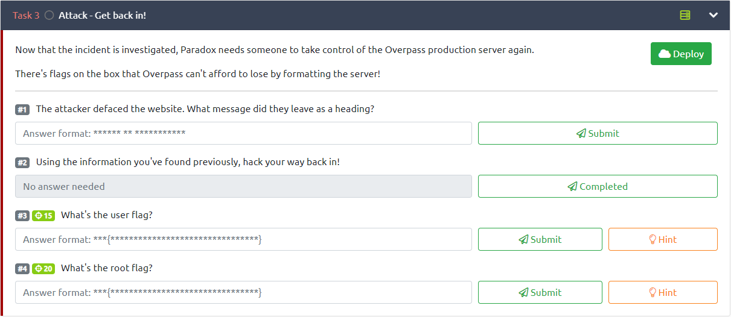Click the 20 points badge on question #4
The width and height of the screenshot is (731, 317).
click(43, 269)
